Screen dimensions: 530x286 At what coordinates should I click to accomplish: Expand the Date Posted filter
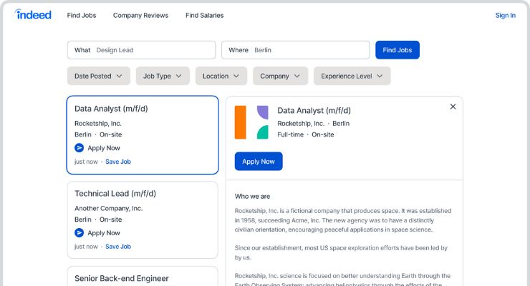tap(98, 76)
